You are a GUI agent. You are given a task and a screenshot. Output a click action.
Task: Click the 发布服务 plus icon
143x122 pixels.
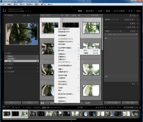[38, 72]
